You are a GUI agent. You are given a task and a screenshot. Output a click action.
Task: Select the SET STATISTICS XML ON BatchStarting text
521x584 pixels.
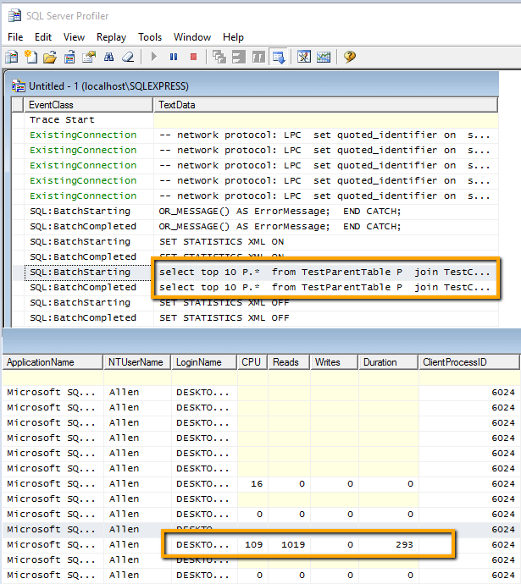coord(221,242)
